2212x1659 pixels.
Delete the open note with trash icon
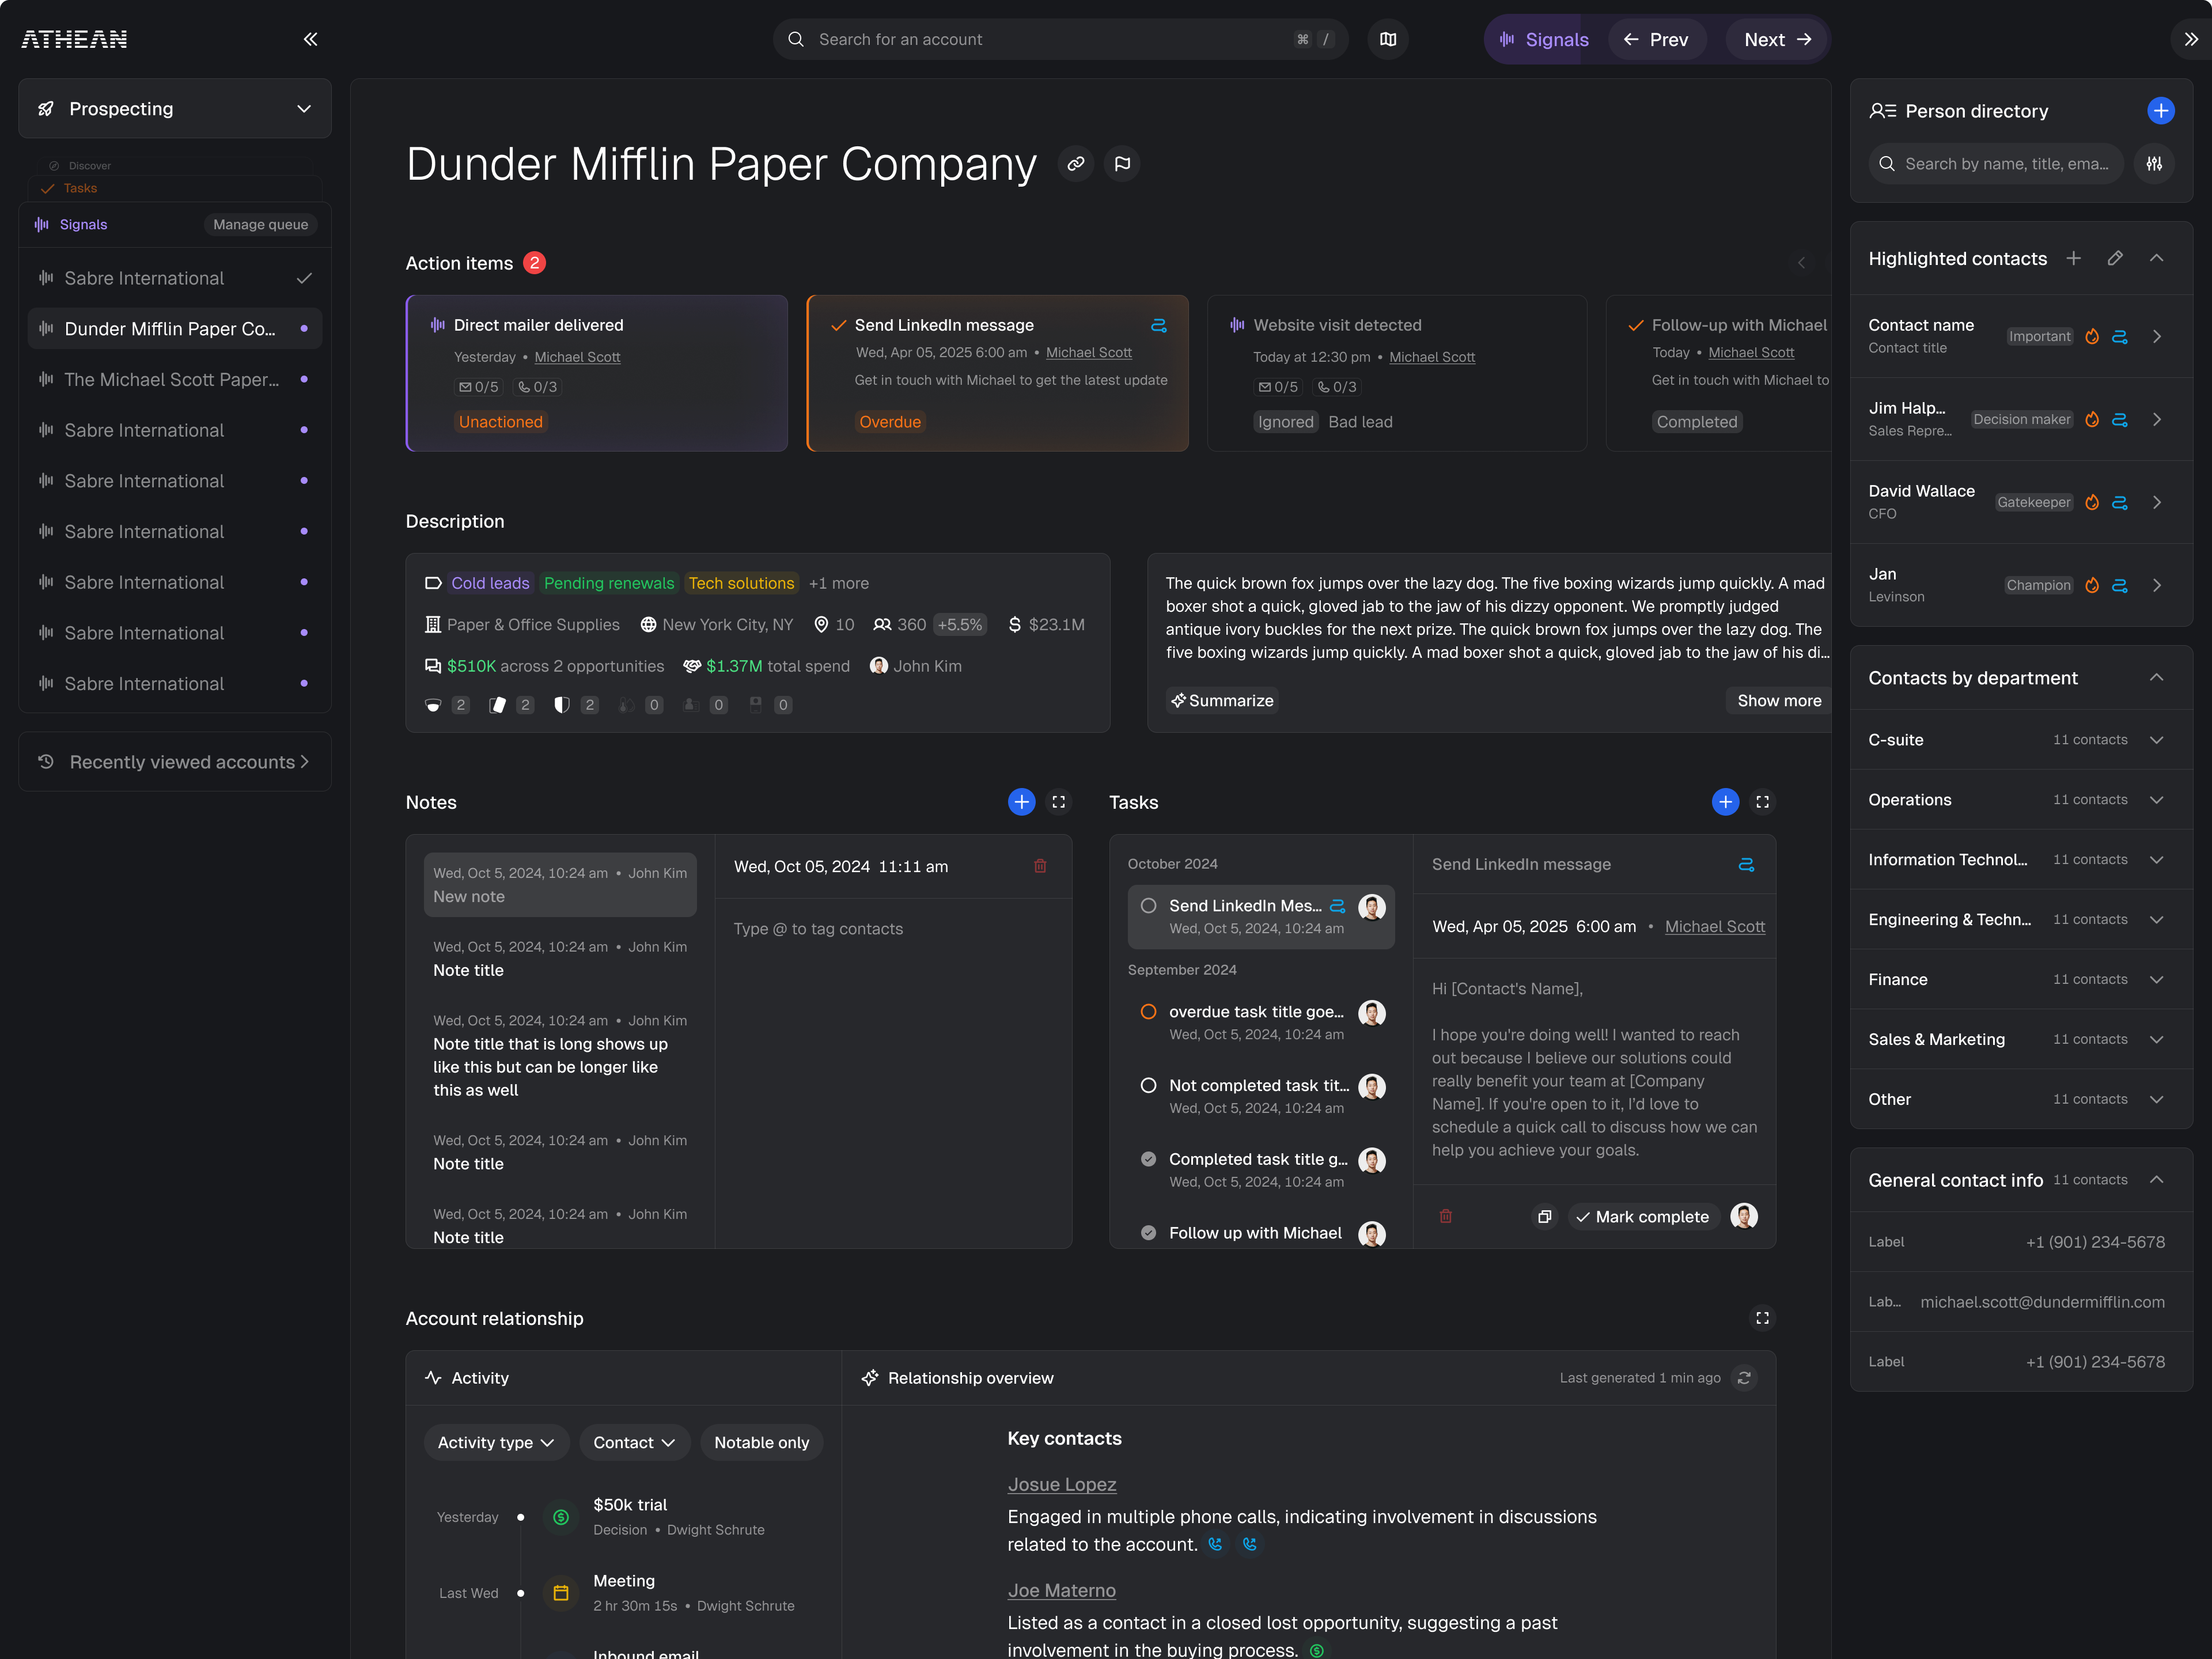[x=1040, y=866]
